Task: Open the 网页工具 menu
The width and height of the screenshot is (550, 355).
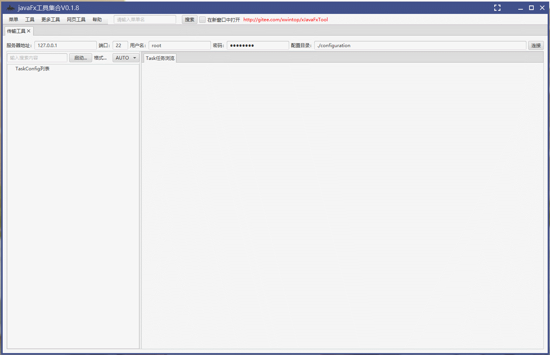Action: click(76, 20)
